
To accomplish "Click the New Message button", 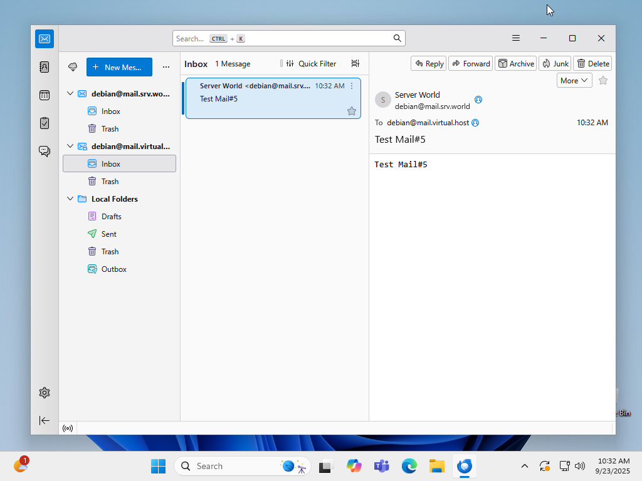I will pos(119,67).
